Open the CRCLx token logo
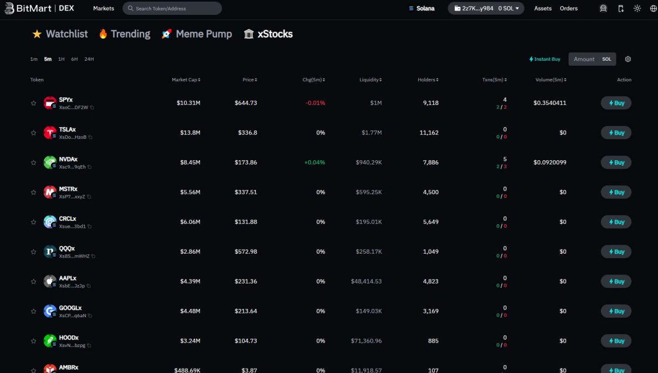Viewport: 658px width, 373px height. point(50,222)
